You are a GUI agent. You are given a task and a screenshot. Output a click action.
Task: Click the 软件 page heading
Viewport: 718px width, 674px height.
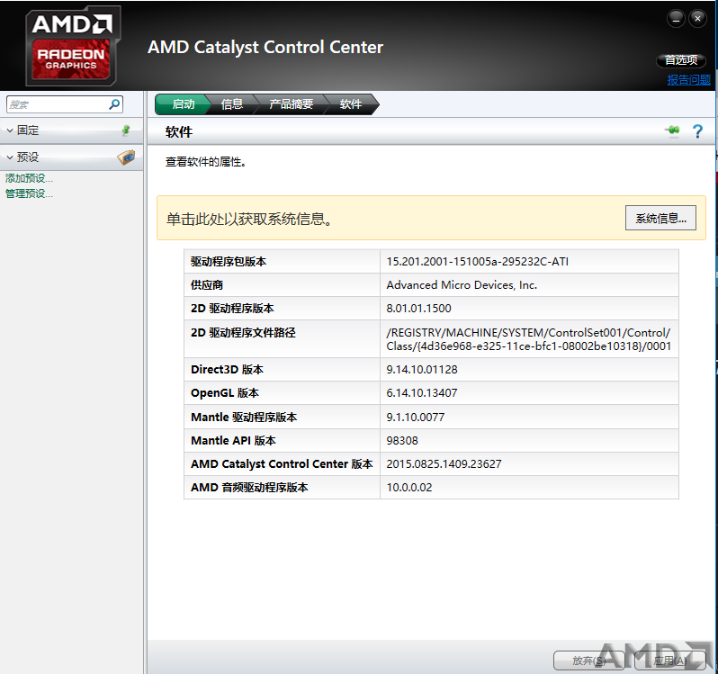(178, 132)
